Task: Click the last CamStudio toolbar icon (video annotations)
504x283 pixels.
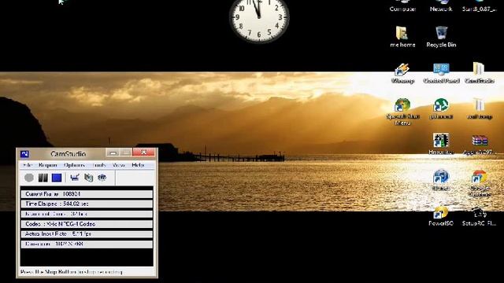Action: coord(102,178)
